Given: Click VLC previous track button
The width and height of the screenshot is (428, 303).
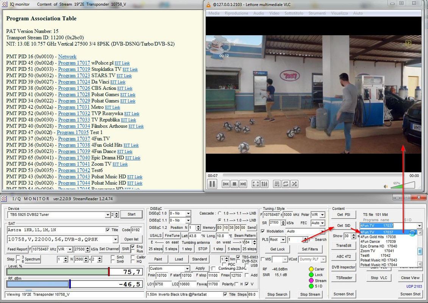Looking at the screenshot, I should tap(226, 184).
